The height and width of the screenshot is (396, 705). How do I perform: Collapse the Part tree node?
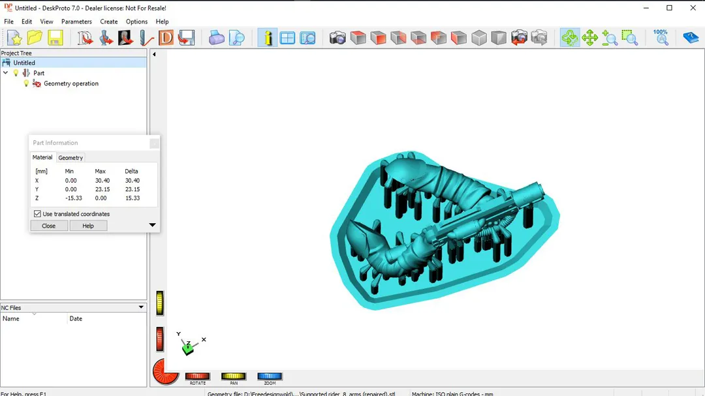pos(6,73)
